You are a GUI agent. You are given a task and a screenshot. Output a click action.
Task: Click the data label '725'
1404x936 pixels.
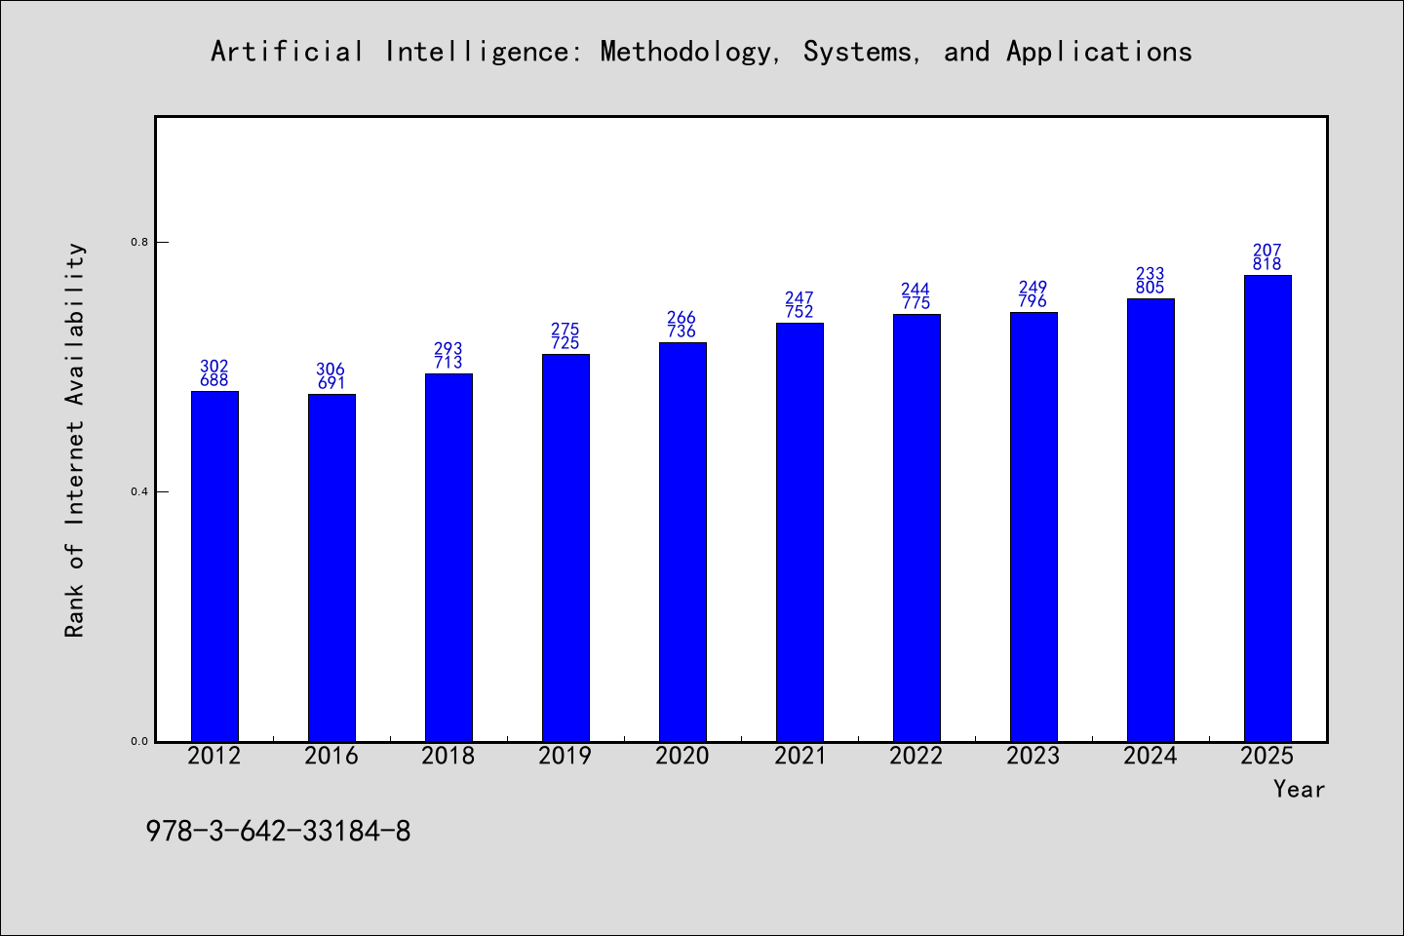pyautogui.click(x=565, y=343)
